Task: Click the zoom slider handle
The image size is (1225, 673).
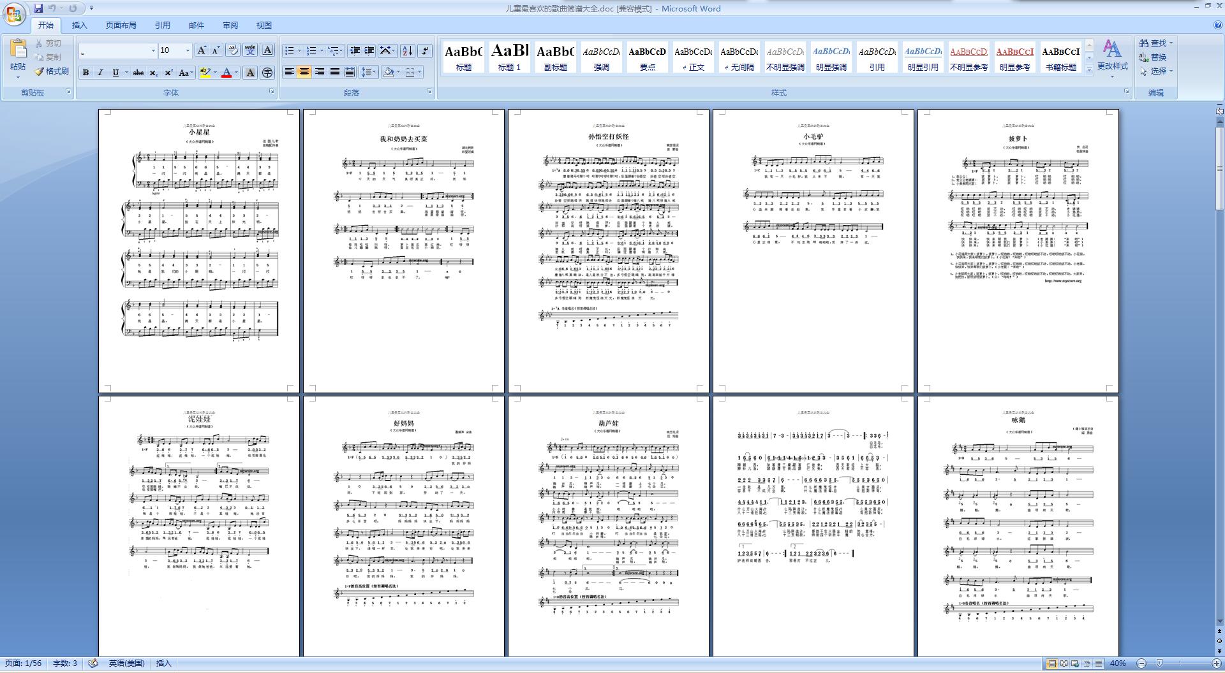Action: (x=1159, y=663)
